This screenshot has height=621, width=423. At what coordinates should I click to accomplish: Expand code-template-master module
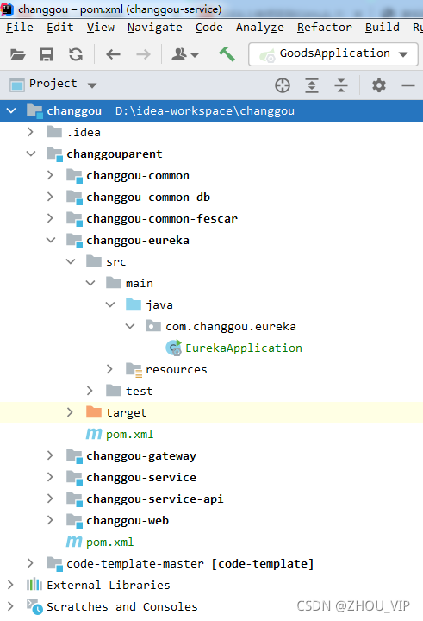click(x=30, y=563)
